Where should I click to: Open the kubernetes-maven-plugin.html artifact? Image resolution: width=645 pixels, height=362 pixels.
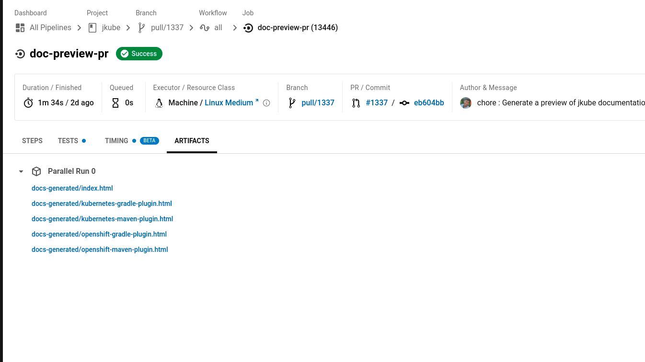102,219
